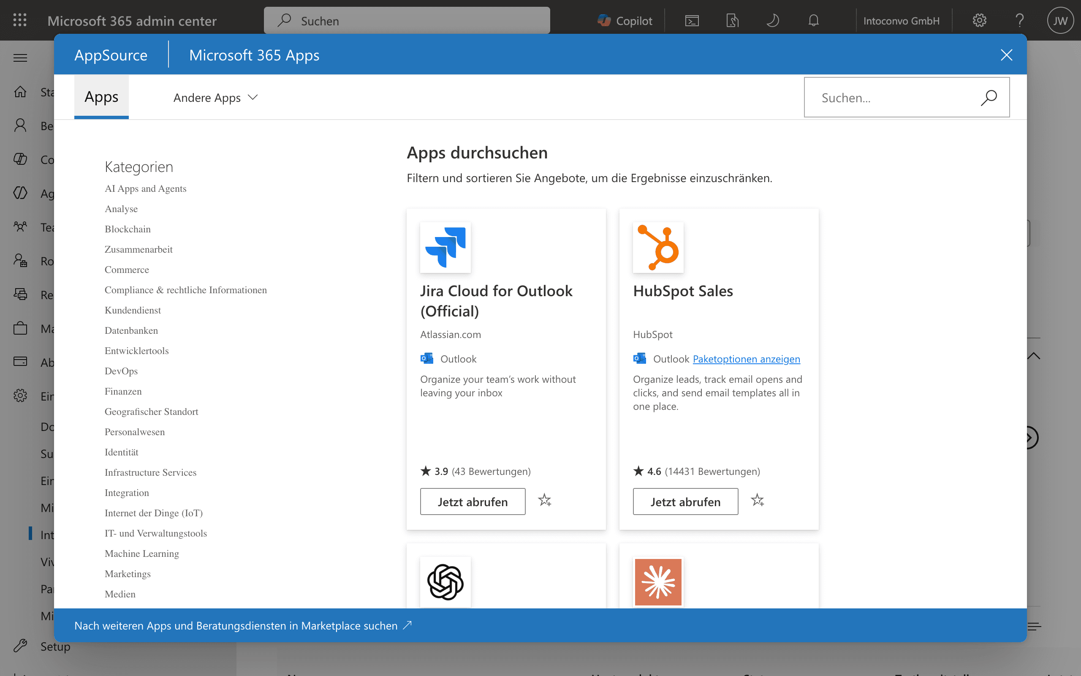Click Microsoft 365 admin center title

132,21
